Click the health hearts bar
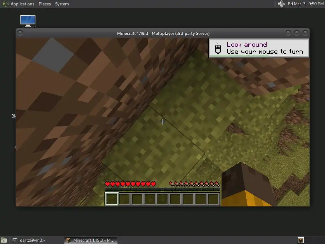Screen dimensions: 325x244 130,184
